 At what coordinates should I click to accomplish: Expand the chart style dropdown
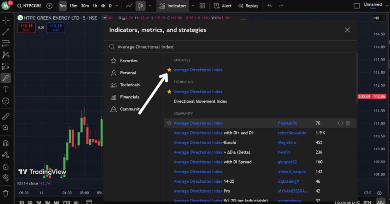pyautogui.click(x=150, y=6)
